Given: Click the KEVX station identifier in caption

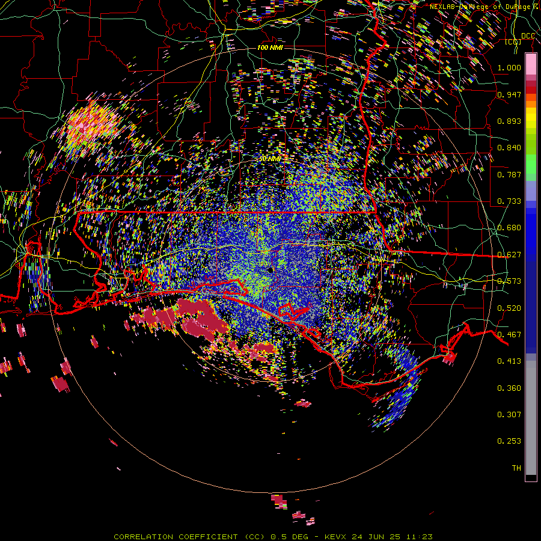Looking at the screenshot, I should [336, 537].
